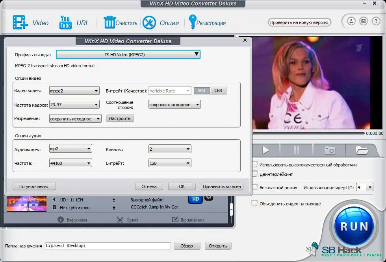Open the Variable Rate bitrate dropdown
Image resolution: width=386 pixels, height=262 pixels.
click(x=170, y=91)
